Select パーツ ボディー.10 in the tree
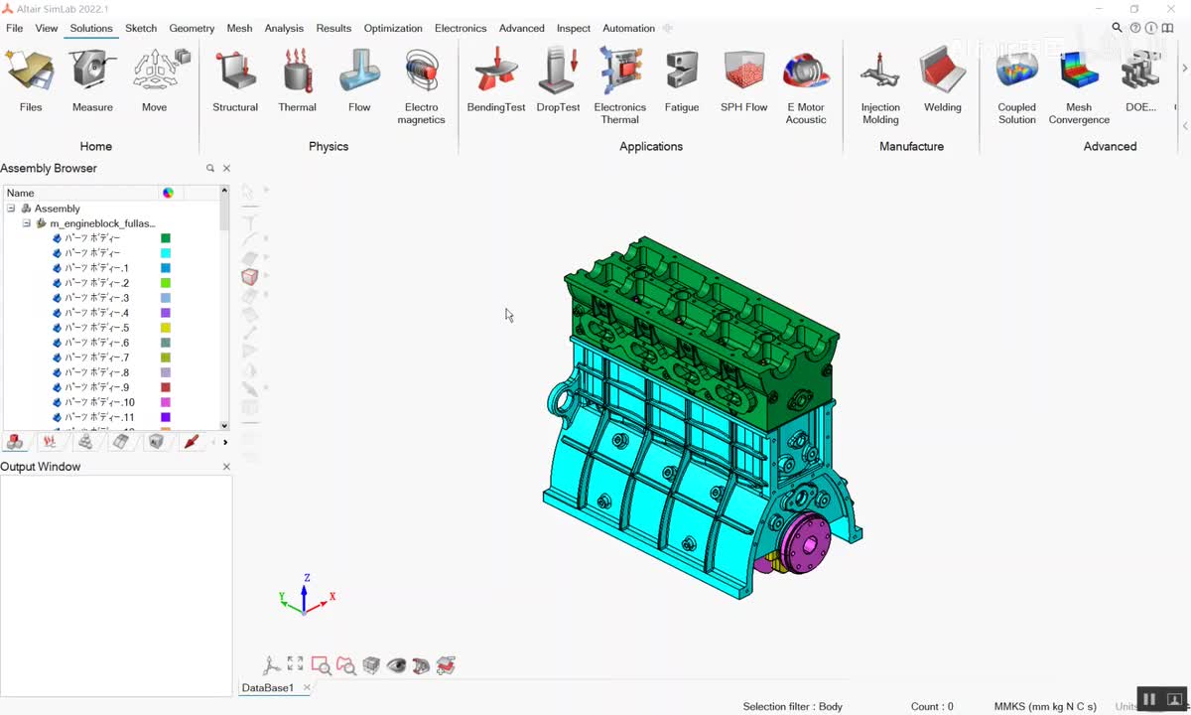This screenshot has height=715, width=1191. point(99,402)
